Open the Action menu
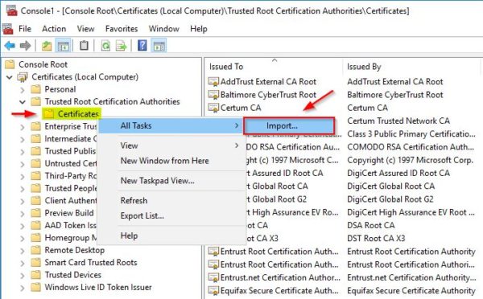483x299 pixels. [54, 29]
